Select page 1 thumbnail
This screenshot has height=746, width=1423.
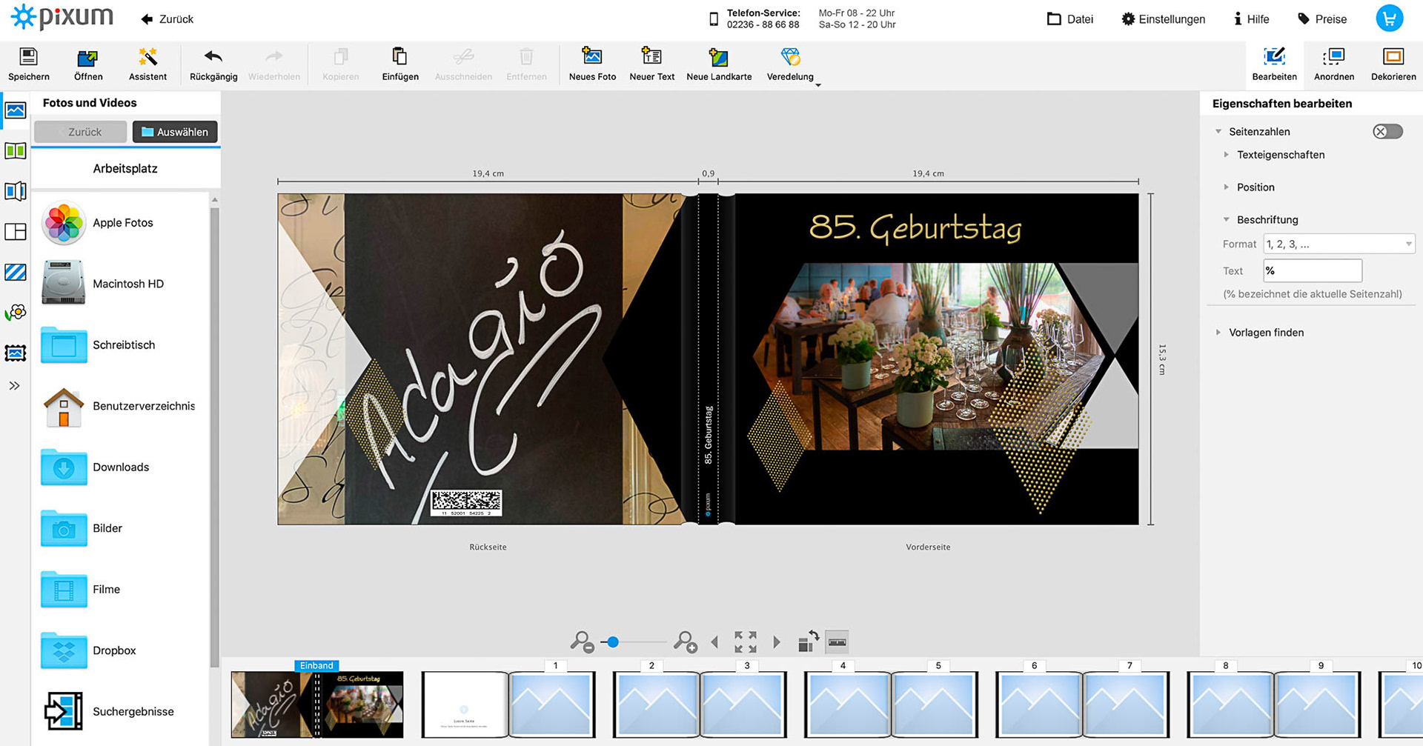(x=552, y=705)
